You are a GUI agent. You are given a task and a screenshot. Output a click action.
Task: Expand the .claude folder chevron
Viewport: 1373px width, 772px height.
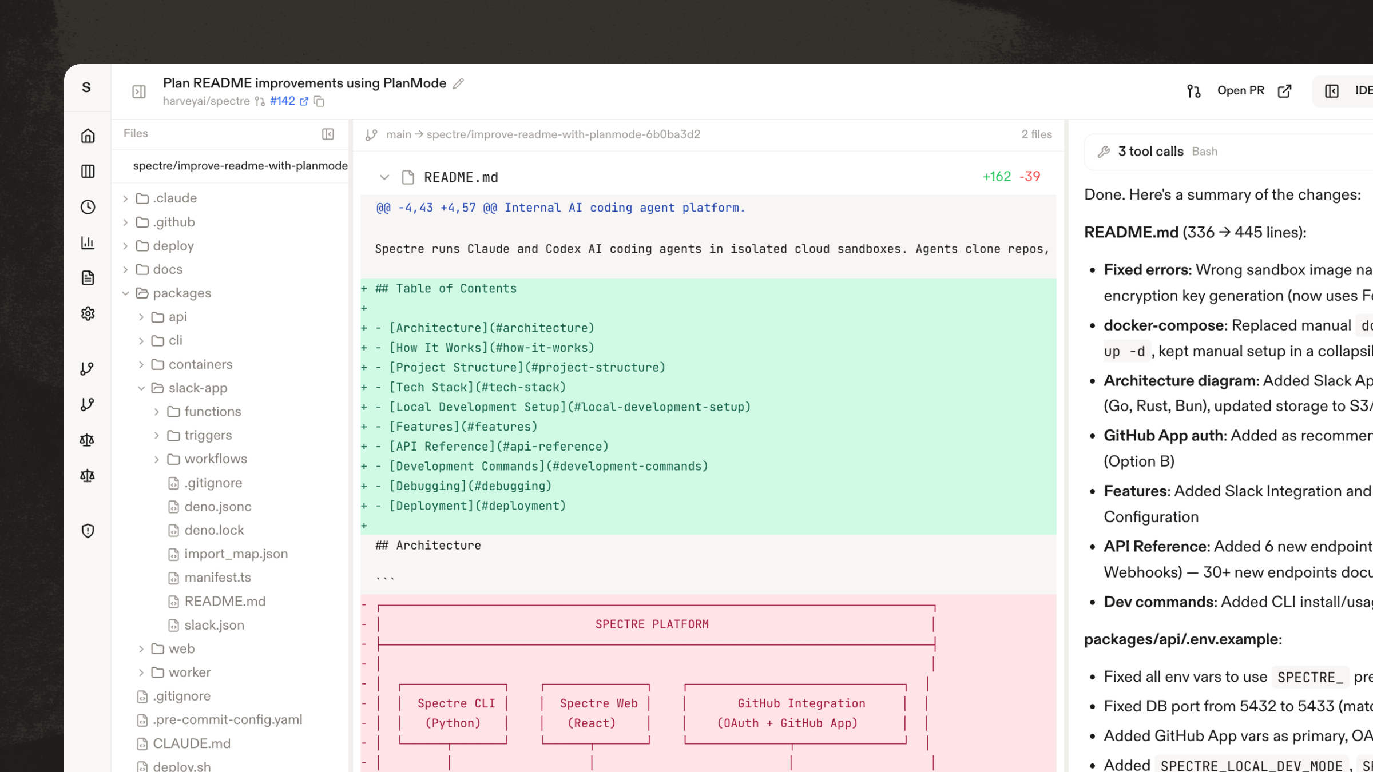[x=125, y=198]
